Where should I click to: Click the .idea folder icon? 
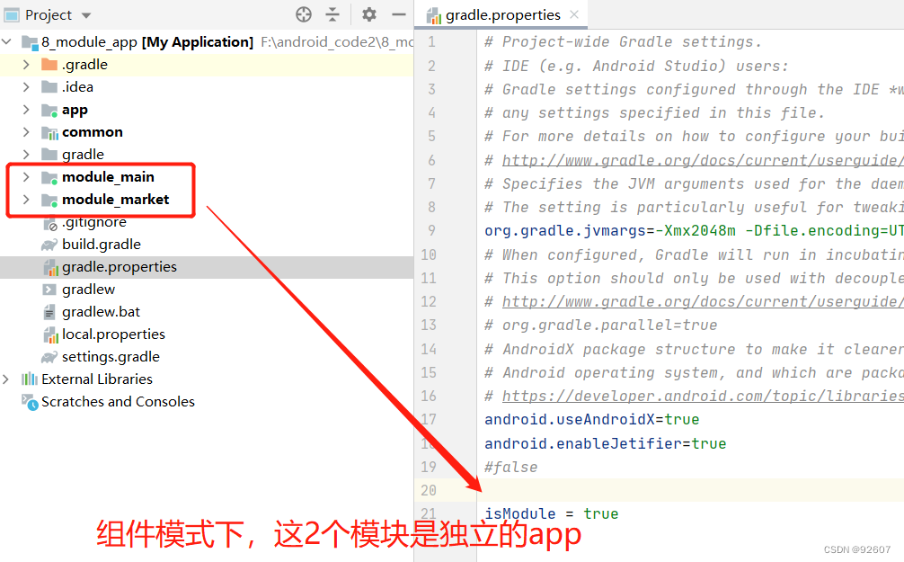click(49, 86)
